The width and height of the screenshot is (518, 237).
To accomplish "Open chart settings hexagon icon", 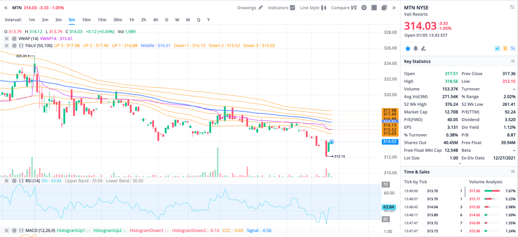I will pos(364,8).
